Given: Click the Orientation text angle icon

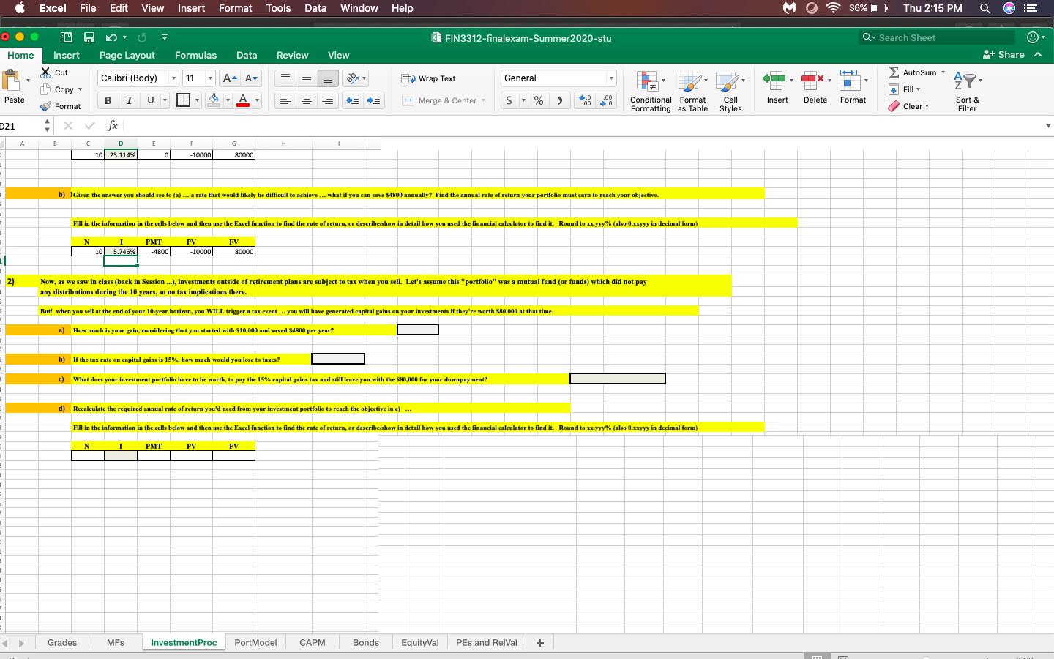Looking at the screenshot, I should pyautogui.click(x=353, y=78).
